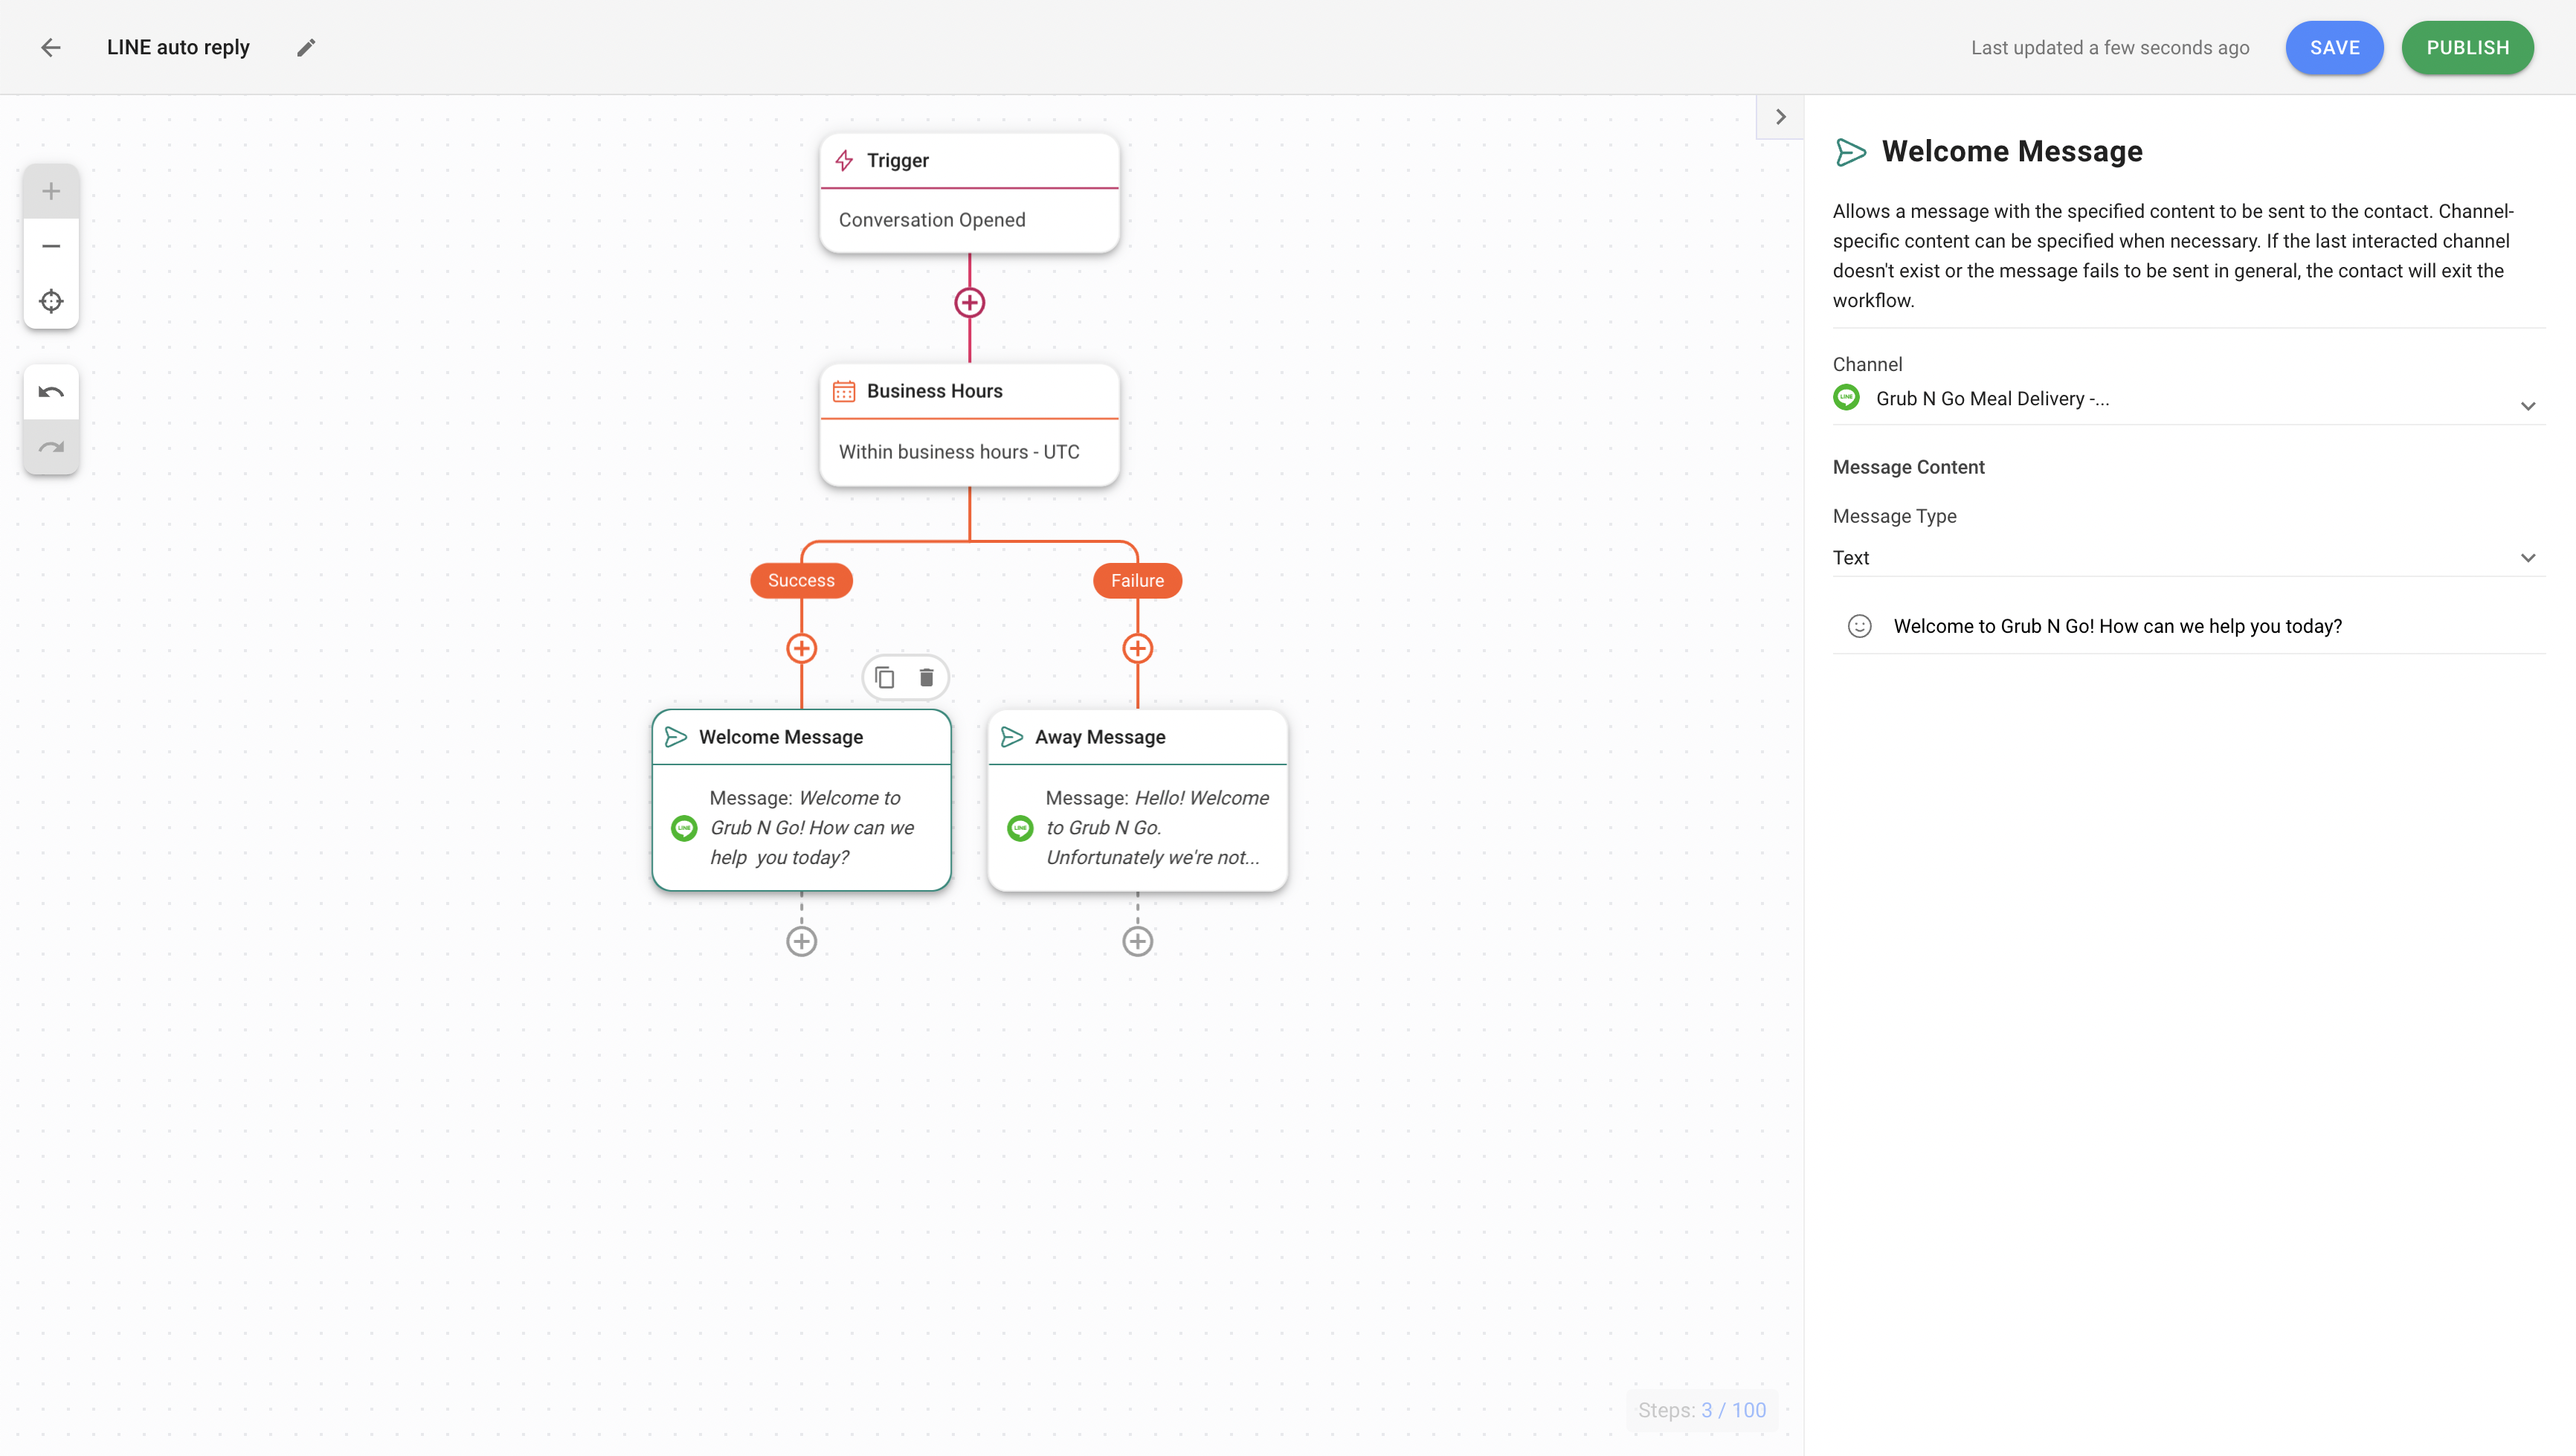Select PUBLISH to deploy the workflow
Viewport: 2576px width, 1456px height.
tap(2468, 48)
